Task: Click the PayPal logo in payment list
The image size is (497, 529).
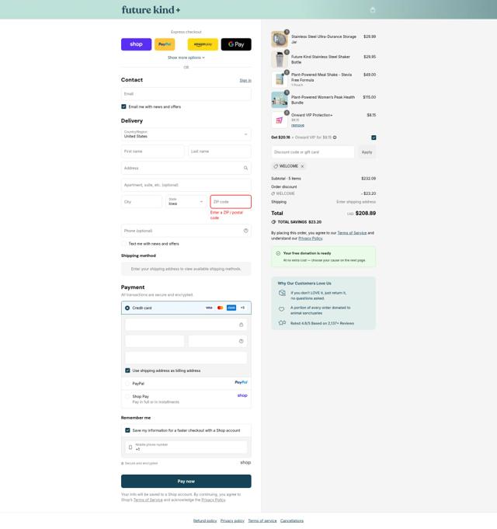Action: (241, 382)
